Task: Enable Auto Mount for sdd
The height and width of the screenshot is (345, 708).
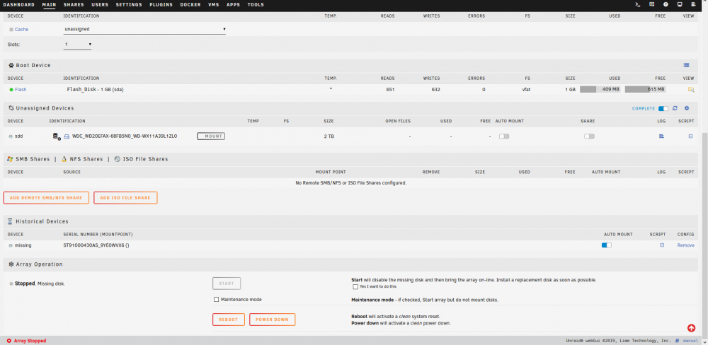Action: coord(504,136)
